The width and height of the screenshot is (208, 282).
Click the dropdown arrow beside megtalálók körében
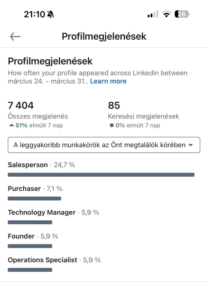pyautogui.click(x=191, y=145)
